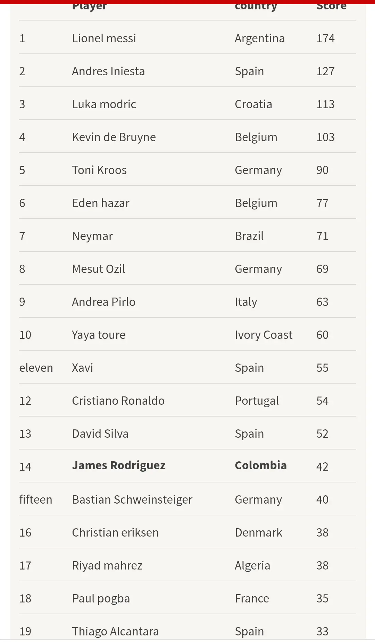Select the Andres Iniesta row name
This screenshot has height=642, width=375.
108,71
